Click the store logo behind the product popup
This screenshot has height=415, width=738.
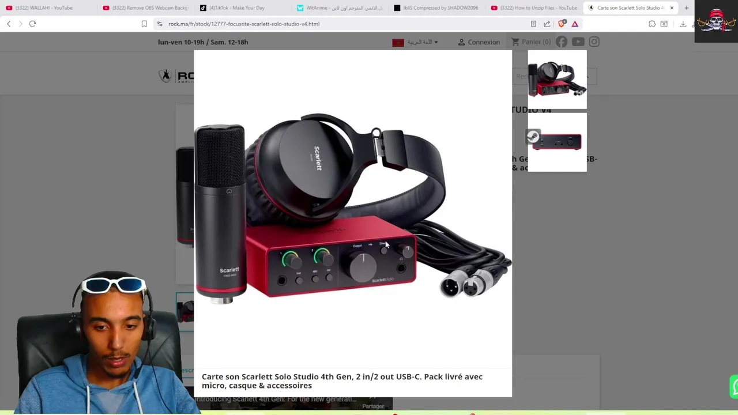pyautogui.click(x=176, y=76)
